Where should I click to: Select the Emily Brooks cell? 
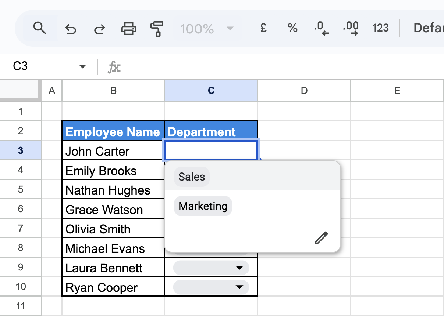click(x=113, y=170)
